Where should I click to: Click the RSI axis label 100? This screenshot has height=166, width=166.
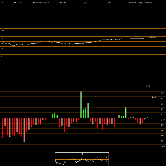3,30
